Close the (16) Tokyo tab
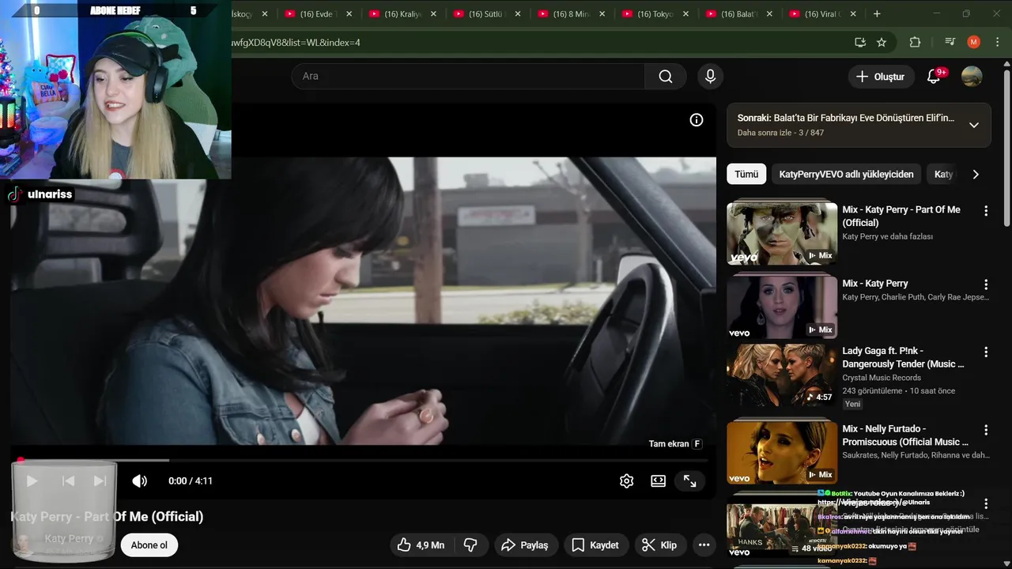This screenshot has height=569, width=1012. click(x=685, y=14)
